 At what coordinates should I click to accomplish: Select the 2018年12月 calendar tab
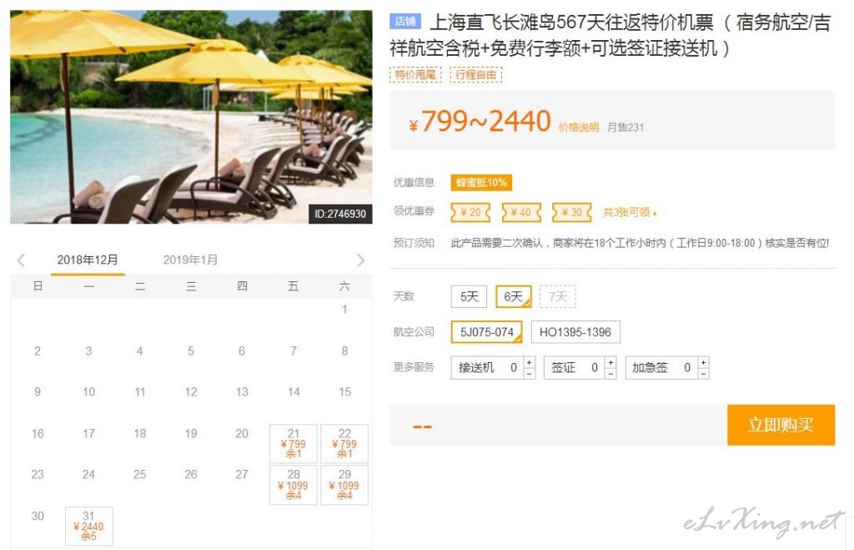(88, 260)
